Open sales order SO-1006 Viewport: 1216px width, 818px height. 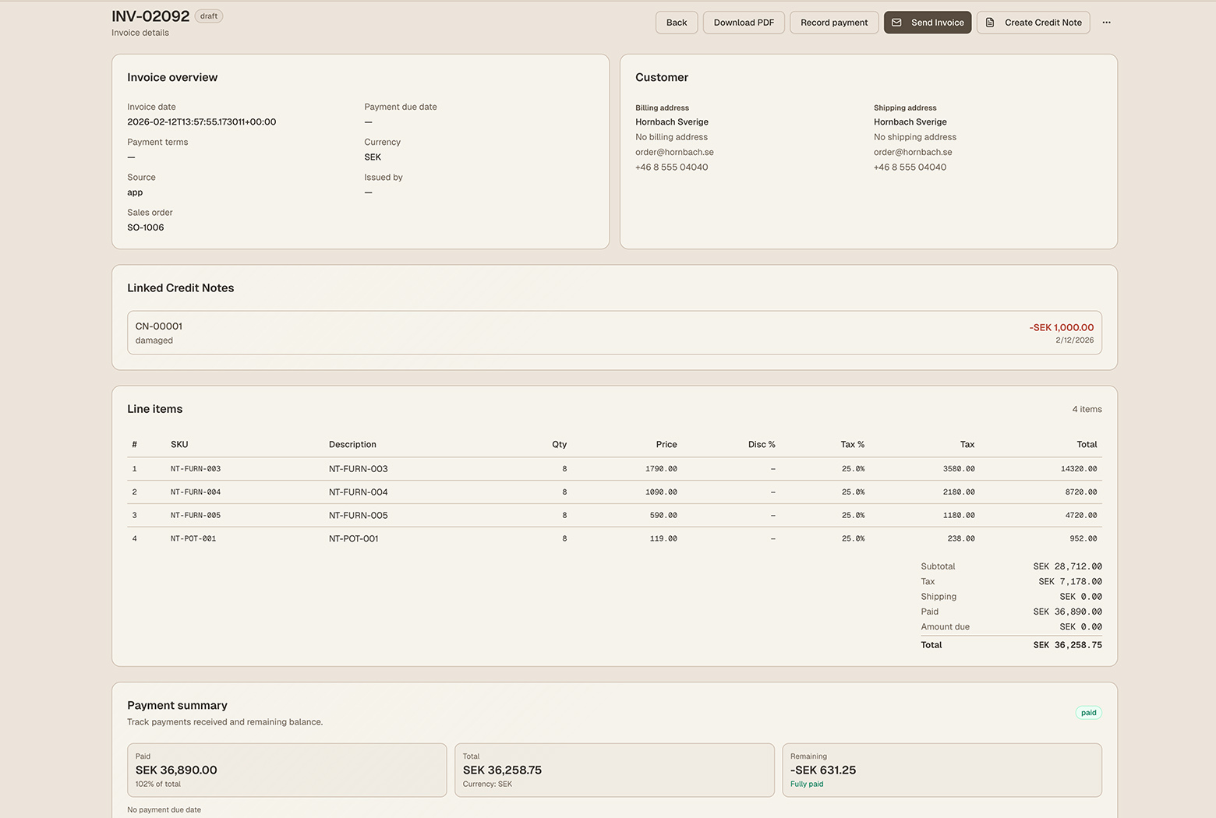click(x=146, y=227)
